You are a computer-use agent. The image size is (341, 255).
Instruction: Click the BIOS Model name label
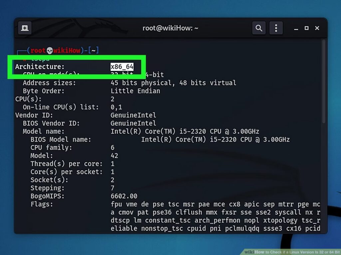click(x=61, y=139)
